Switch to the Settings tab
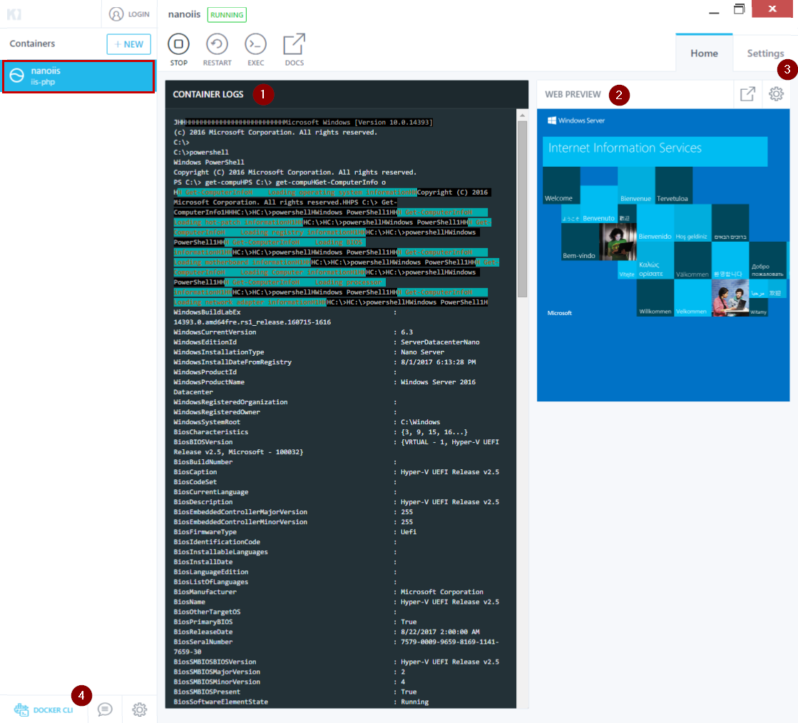Screen dimensions: 798x723 tap(765, 53)
